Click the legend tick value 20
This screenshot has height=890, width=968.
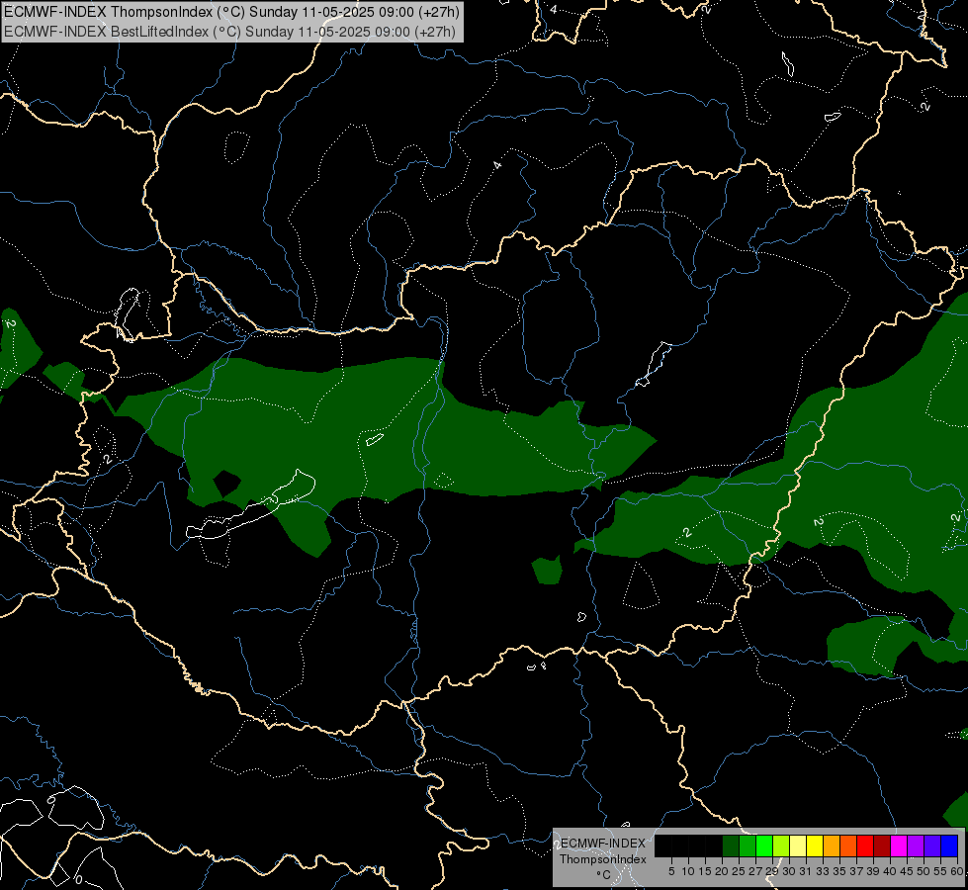point(722,871)
